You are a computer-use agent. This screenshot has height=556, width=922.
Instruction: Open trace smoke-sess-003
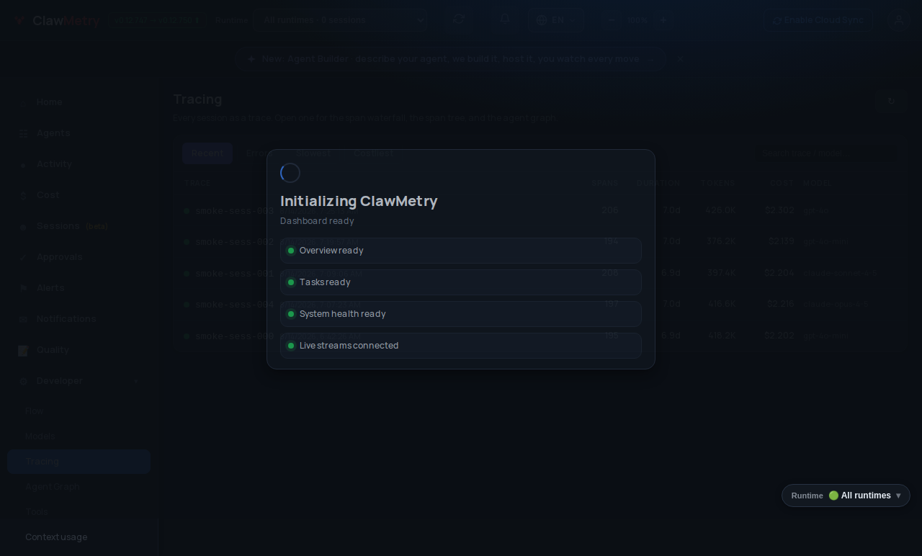235,211
